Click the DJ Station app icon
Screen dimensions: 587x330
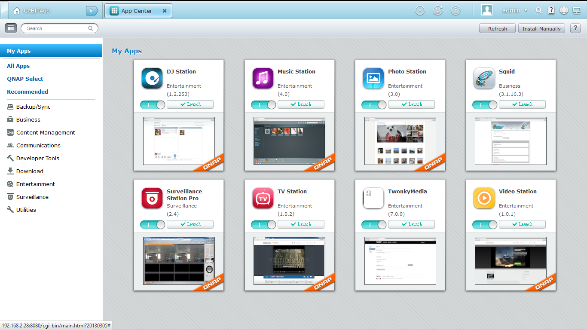click(x=152, y=78)
